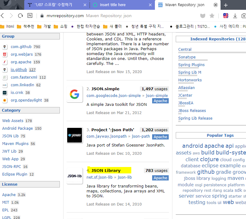Open the Naver N toolbar button
Viewport: 246px width, 219px height.
tap(30, 16)
